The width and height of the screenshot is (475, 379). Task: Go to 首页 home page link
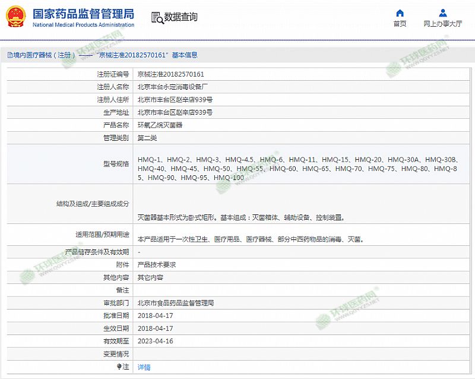point(400,24)
